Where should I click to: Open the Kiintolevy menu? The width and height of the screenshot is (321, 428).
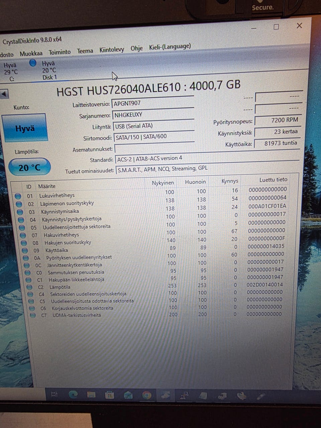coord(112,49)
